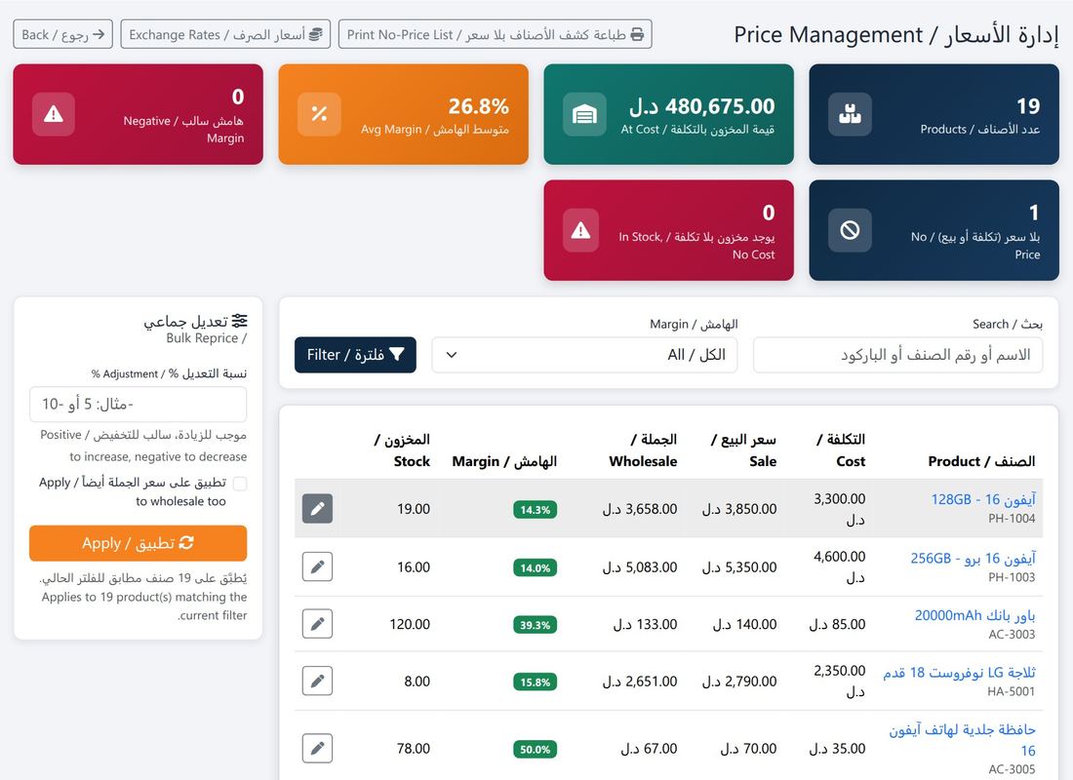Image resolution: width=1073 pixels, height=780 pixels.
Task: Click the warehouse icon on At Cost card
Action: 584,114
